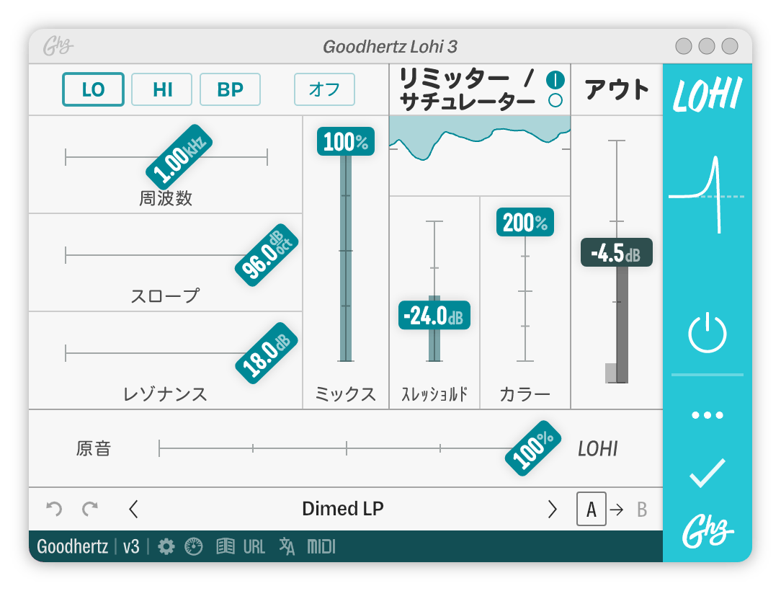781x591 pixels.
Task: Click the URL button in footer
Action: (254, 546)
